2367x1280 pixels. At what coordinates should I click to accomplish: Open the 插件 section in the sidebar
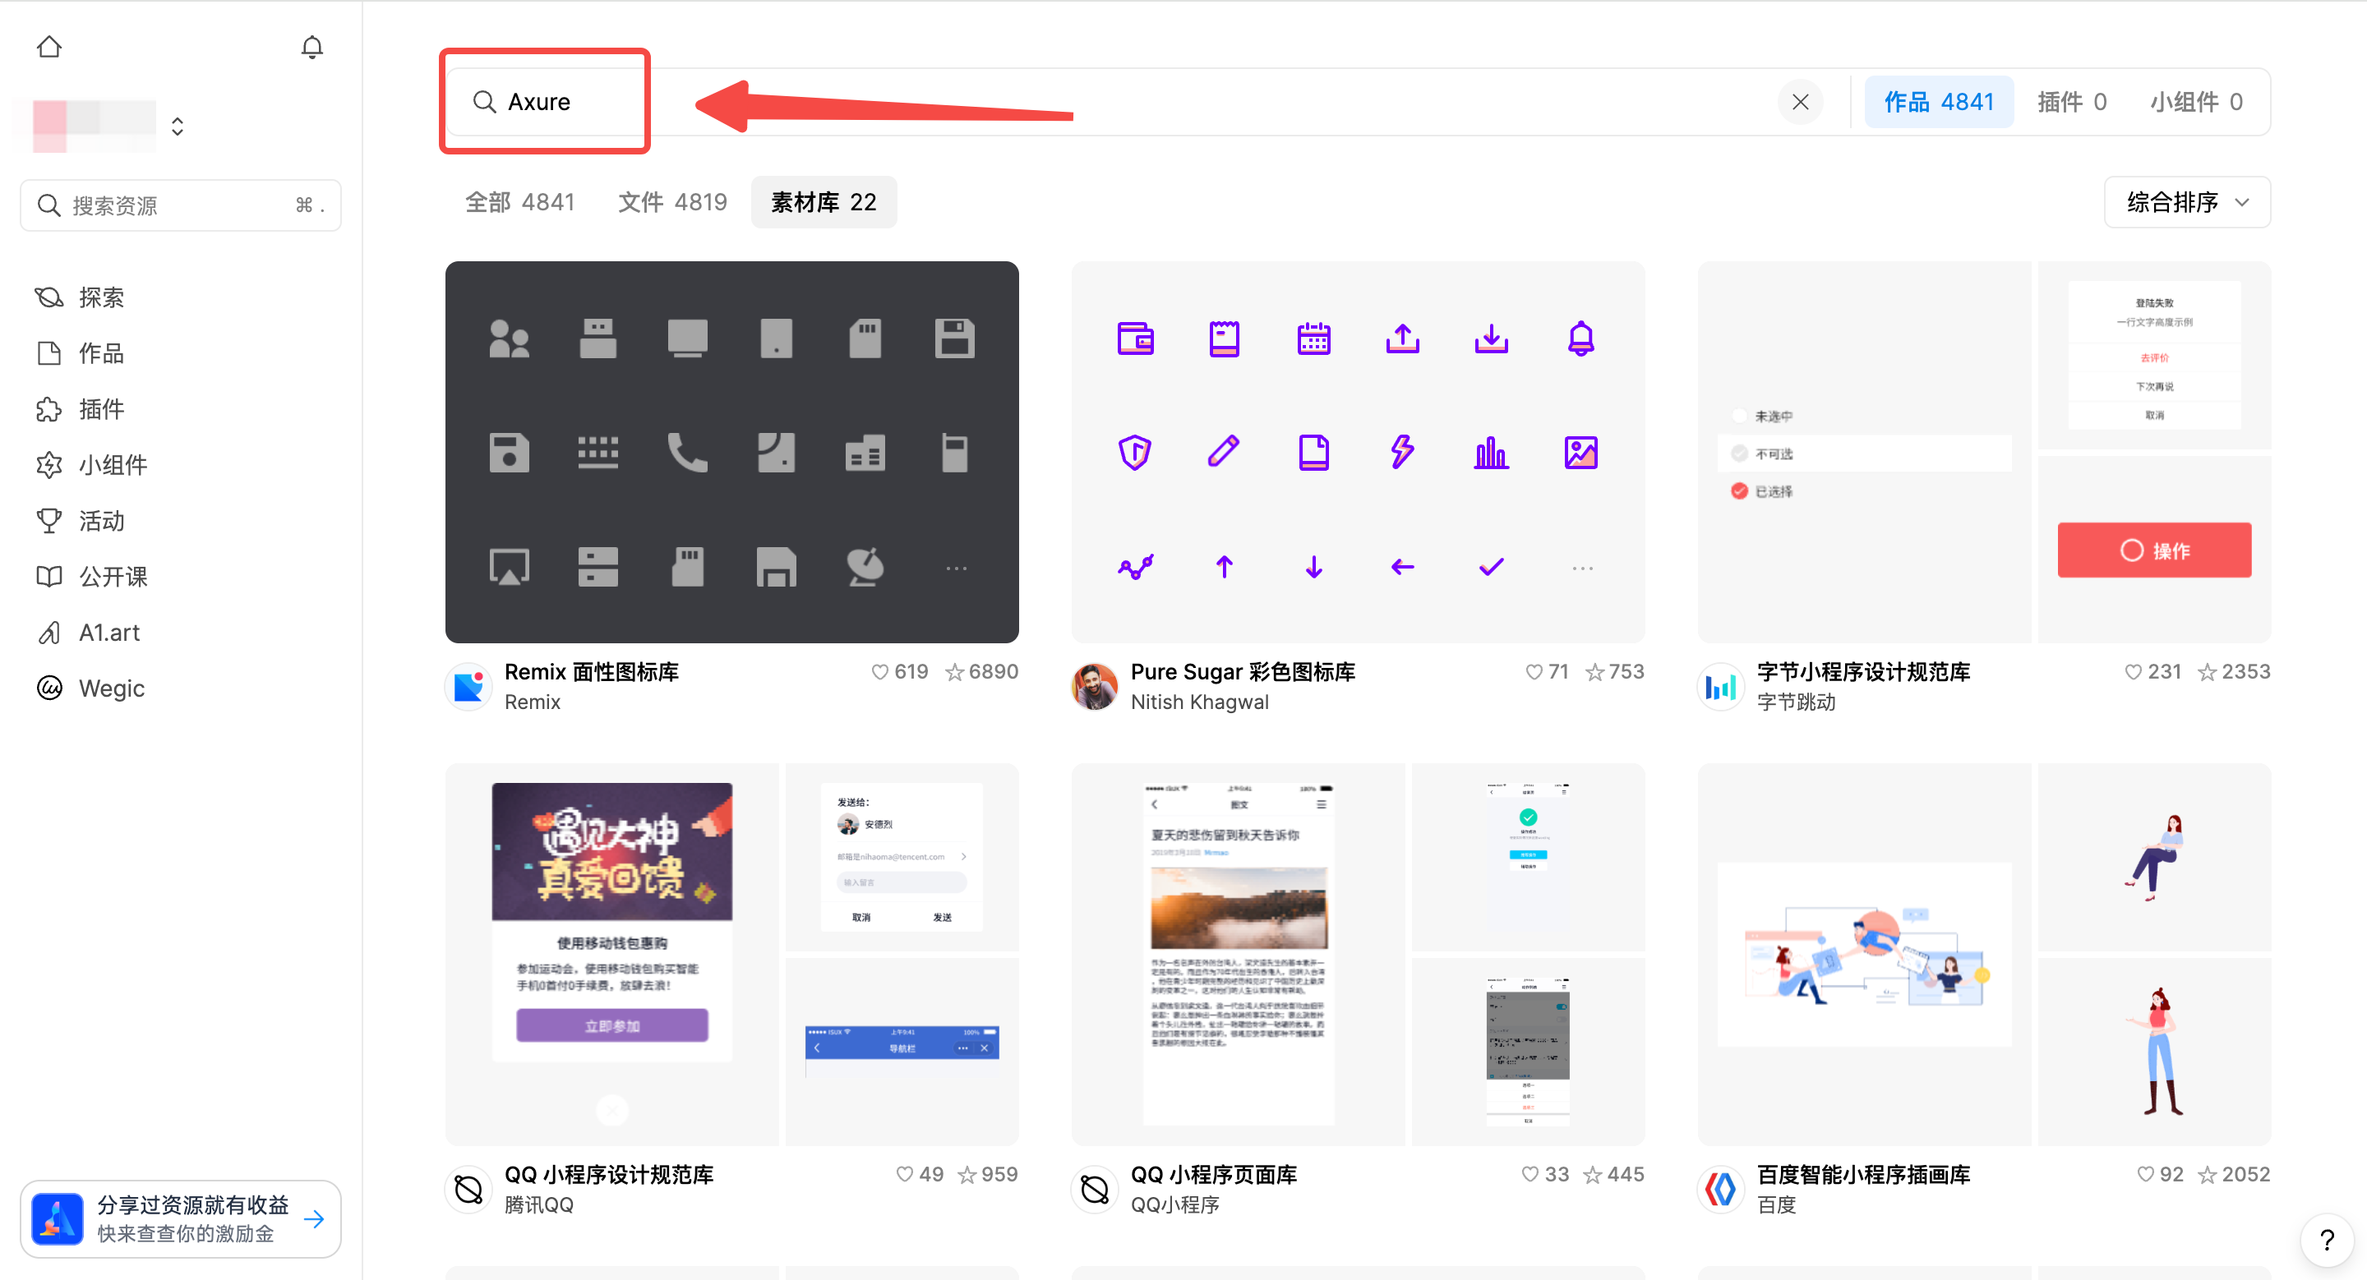click(x=100, y=409)
